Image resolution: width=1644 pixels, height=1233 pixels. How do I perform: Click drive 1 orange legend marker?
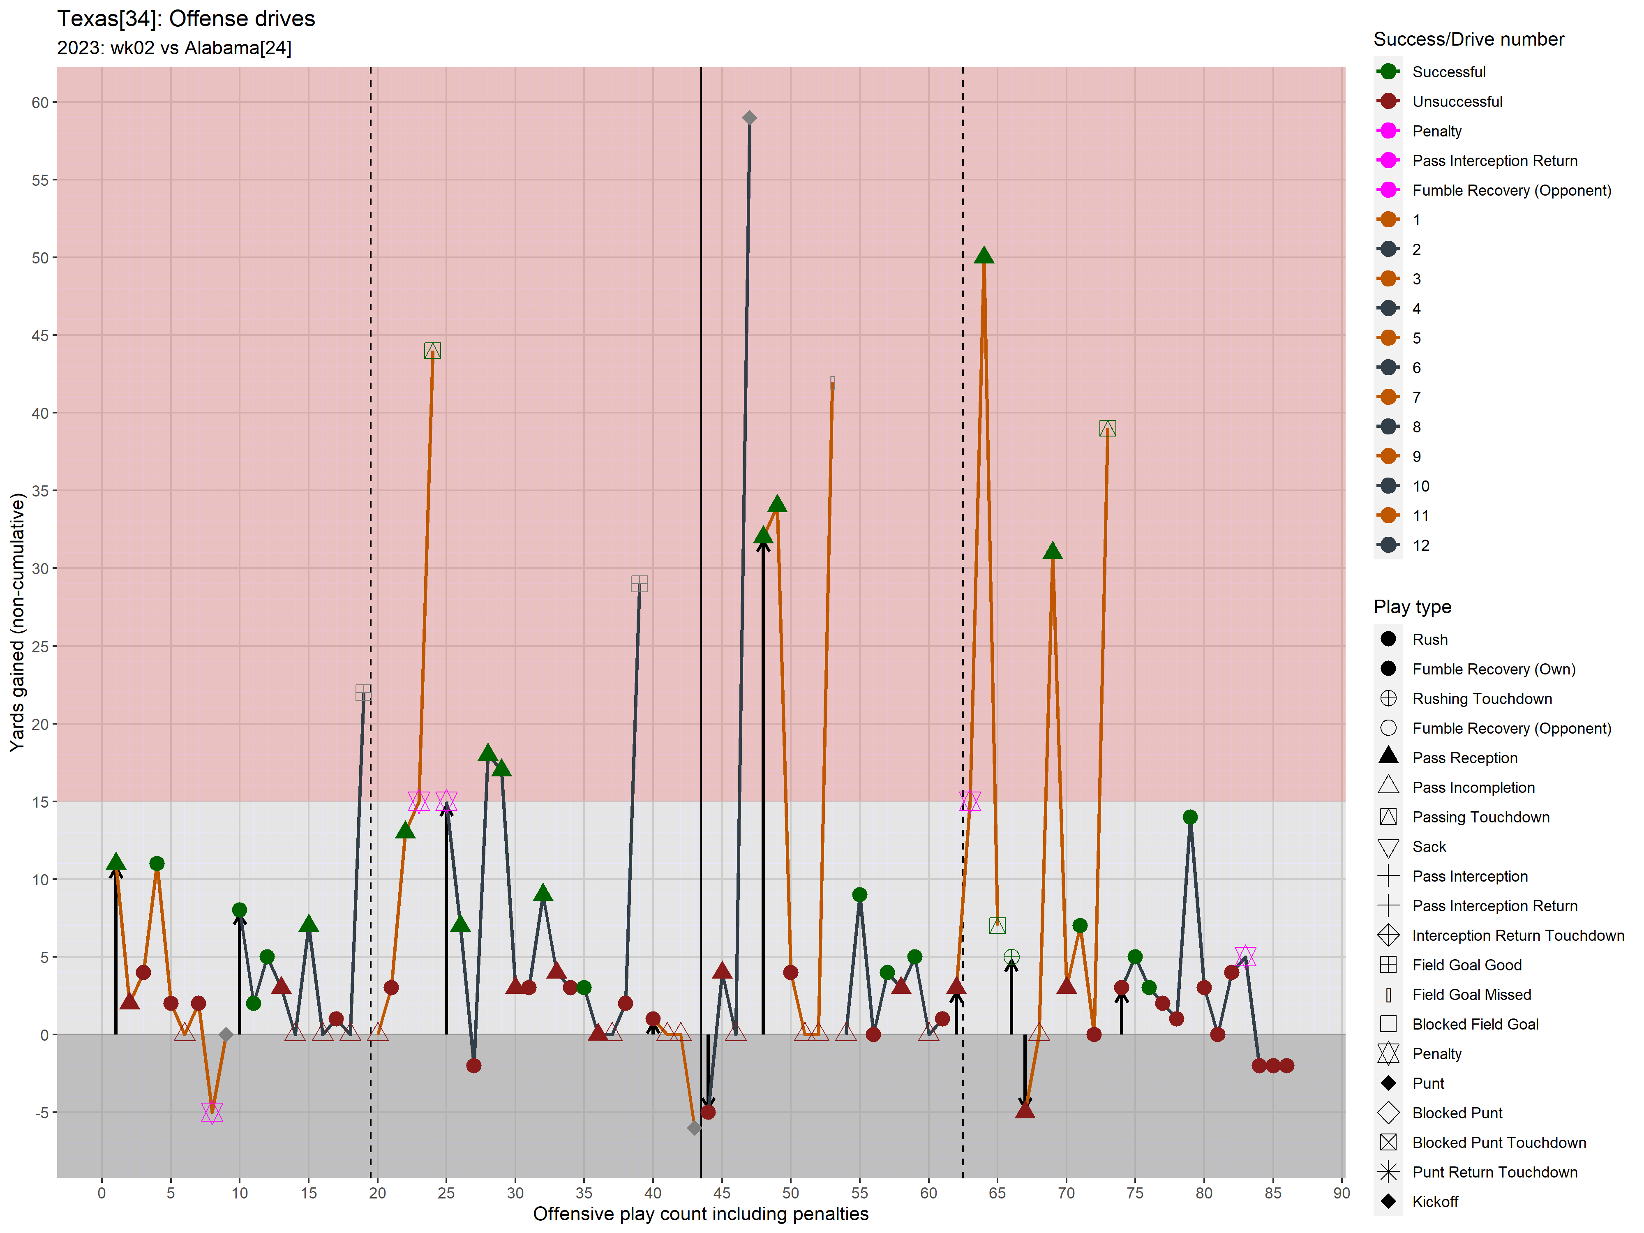click(1388, 219)
